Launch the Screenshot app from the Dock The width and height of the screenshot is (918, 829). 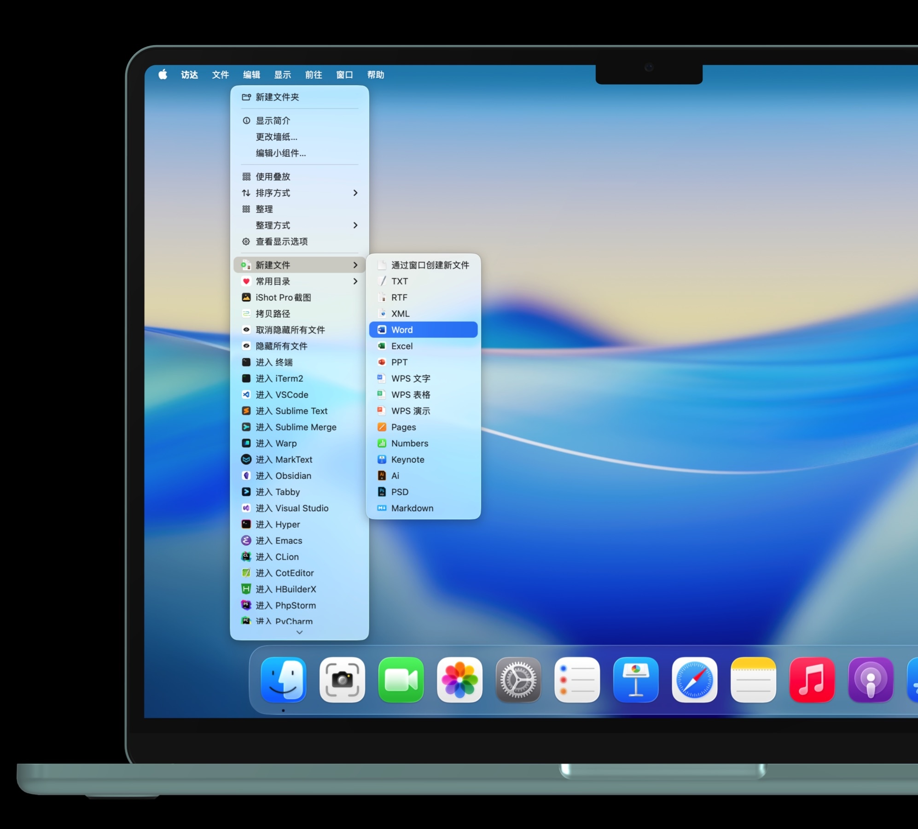(x=342, y=679)
